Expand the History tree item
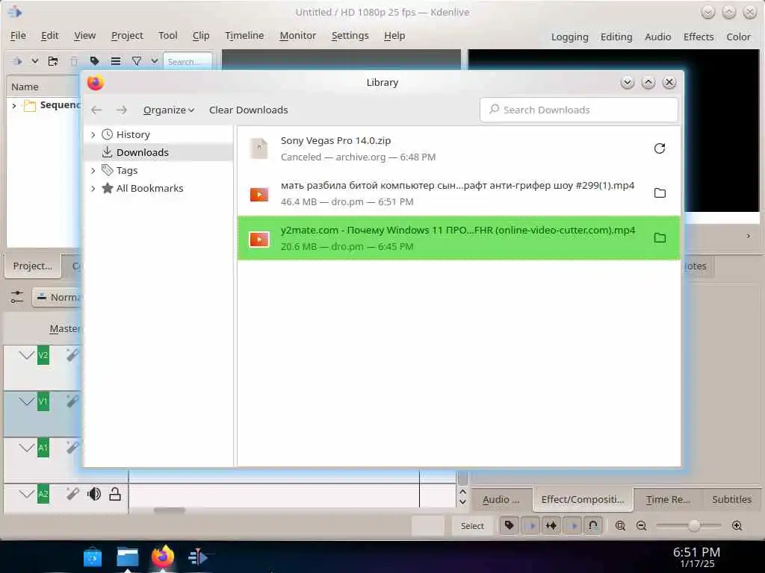Viewport: 765px width, 573px height. pos(93,134)
